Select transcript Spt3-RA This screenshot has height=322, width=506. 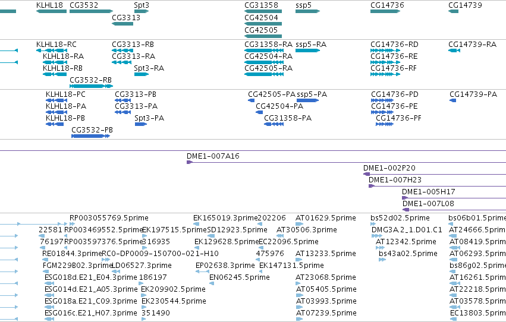142,74
